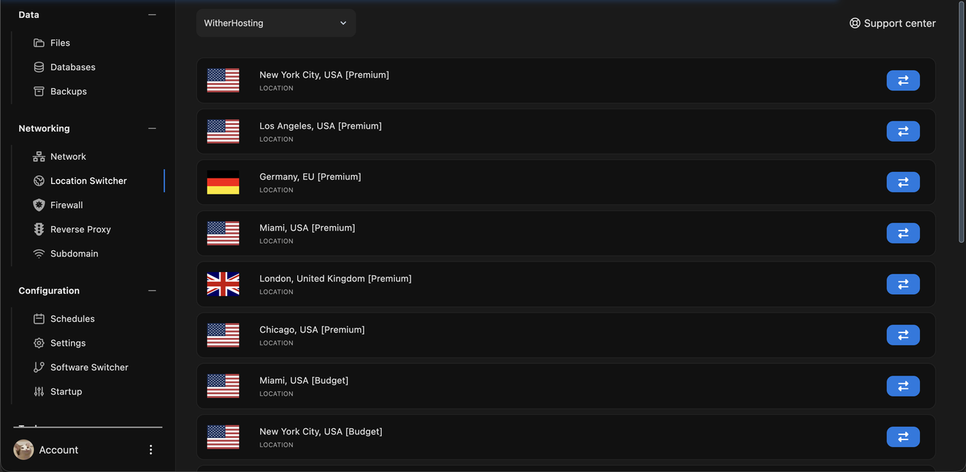
Task: Click 'London, United Kingdom [Premium]' text
Action: (x=336, y=279)
